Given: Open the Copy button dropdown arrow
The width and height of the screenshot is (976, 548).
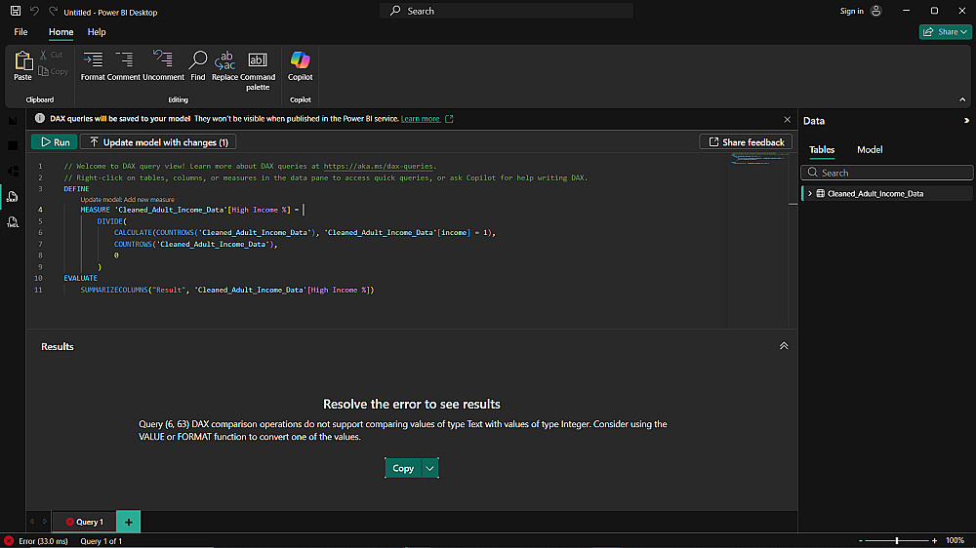Looking at the screenshot, I should pos(430,468).
